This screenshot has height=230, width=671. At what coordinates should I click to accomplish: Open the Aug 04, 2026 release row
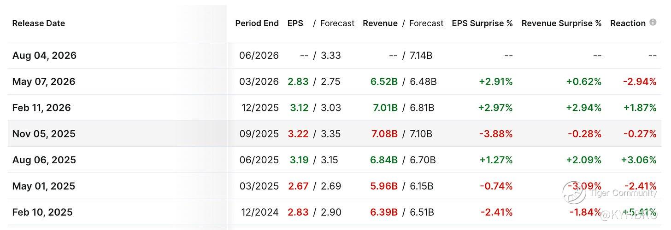[x=335, y=55]
